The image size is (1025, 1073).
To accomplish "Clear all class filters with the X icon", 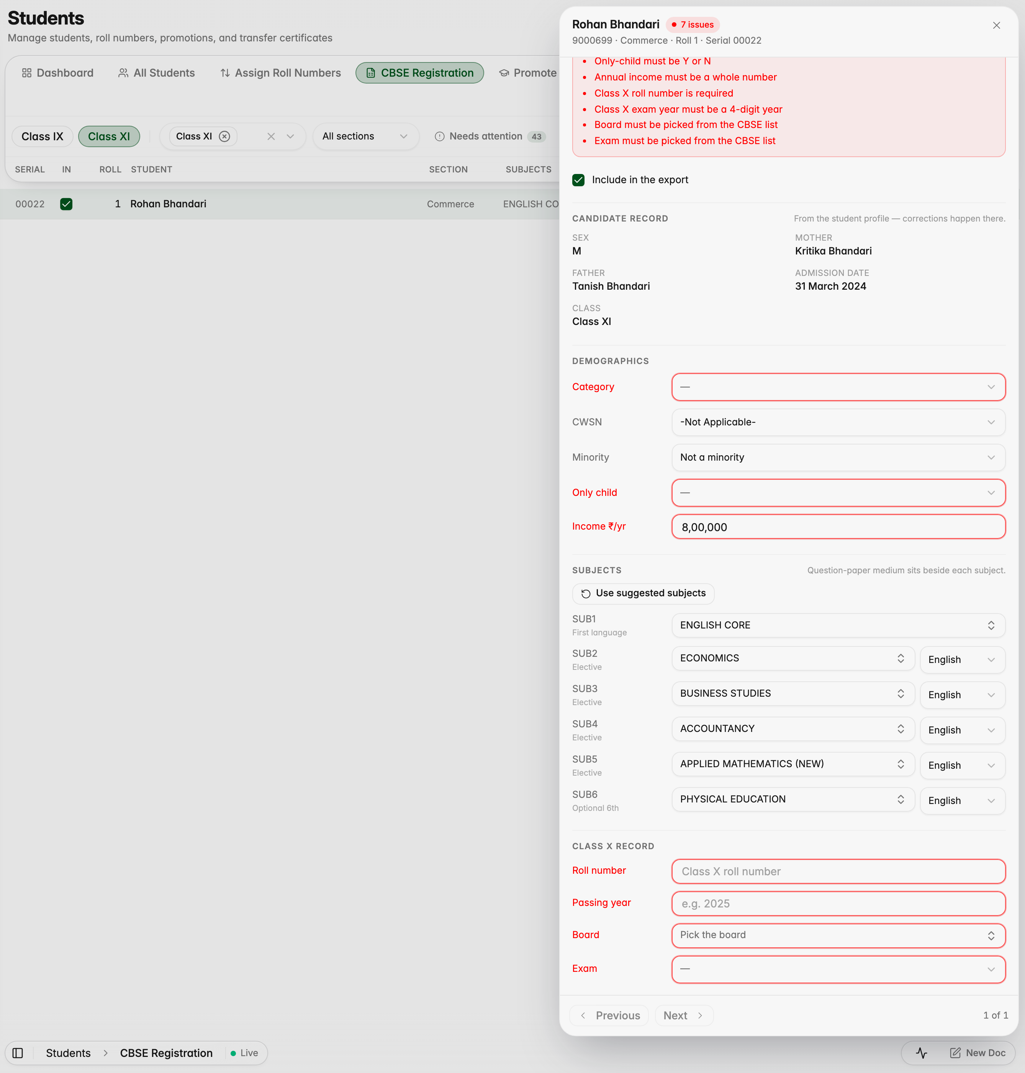I will pyautogui.click(x=271, y=136).
